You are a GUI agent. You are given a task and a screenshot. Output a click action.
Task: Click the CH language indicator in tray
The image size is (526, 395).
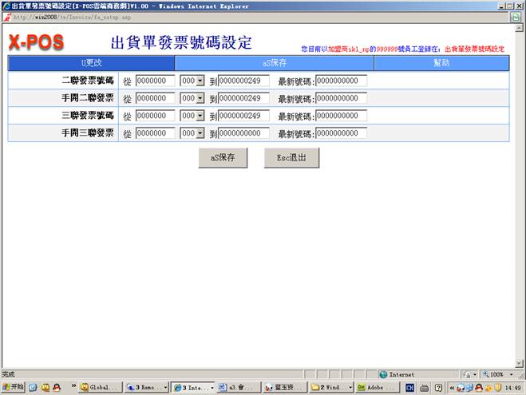[410, 387]
